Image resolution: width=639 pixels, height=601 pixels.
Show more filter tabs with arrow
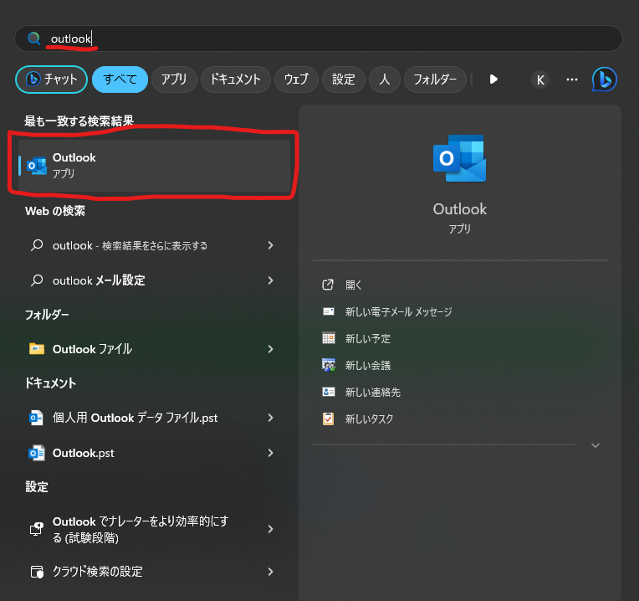[493, 79]
